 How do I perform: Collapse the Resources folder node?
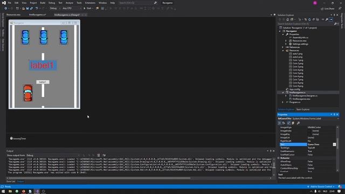coord(282,51)
